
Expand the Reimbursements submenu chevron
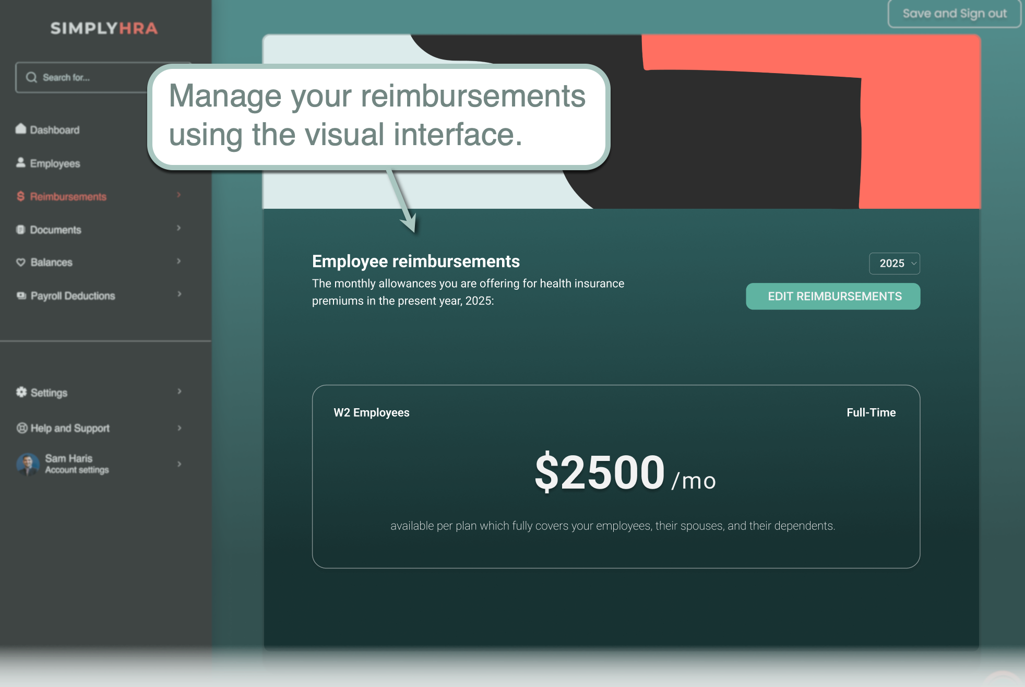[x=179, y=195]
